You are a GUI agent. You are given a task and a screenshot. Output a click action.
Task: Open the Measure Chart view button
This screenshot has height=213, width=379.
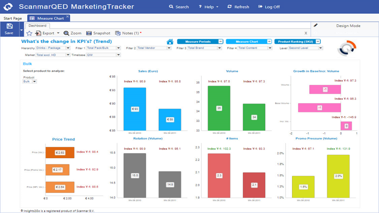(247, 42)
